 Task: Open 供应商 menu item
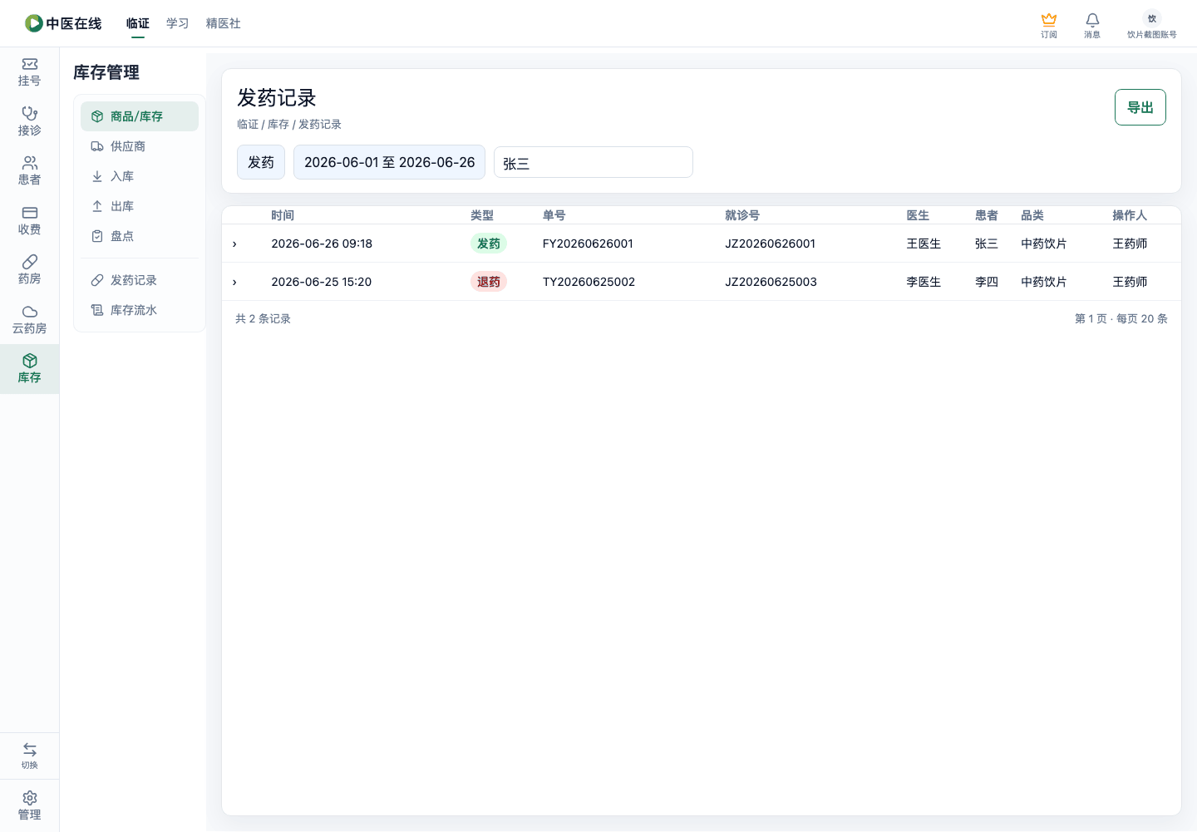click(x=140, y=146)
